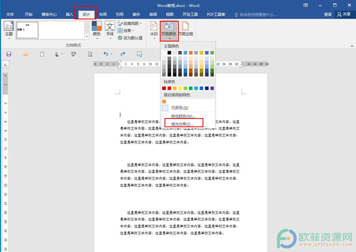Pick the green theme color swatch
Screen dimensions: 356x252
point(212,53)
